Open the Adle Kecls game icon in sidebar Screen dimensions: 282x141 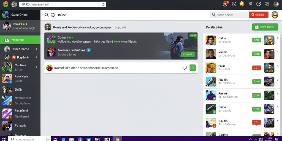tap(7, 78)
